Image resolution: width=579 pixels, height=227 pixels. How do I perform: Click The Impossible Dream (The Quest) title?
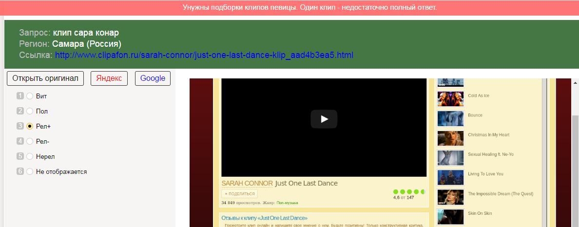[501, 194]
